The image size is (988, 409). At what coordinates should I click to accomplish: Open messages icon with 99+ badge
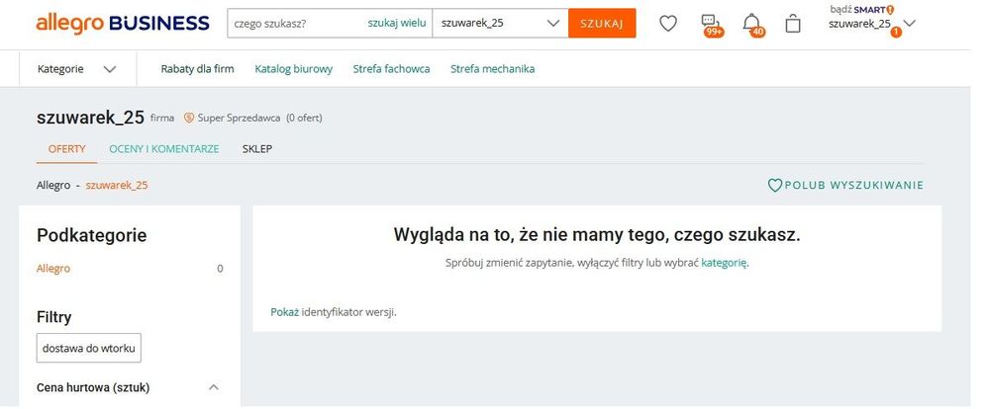tap(712, 25)
